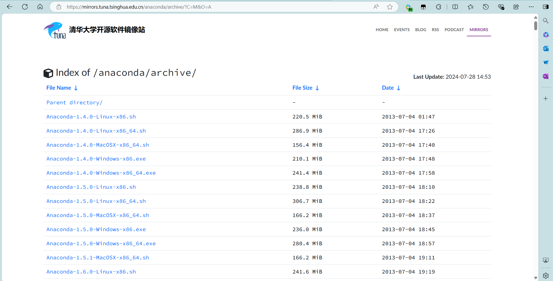The image size is (553, 281).
Task: Open the MIRRORS navigation tab
Action: [x=479, y=30]
